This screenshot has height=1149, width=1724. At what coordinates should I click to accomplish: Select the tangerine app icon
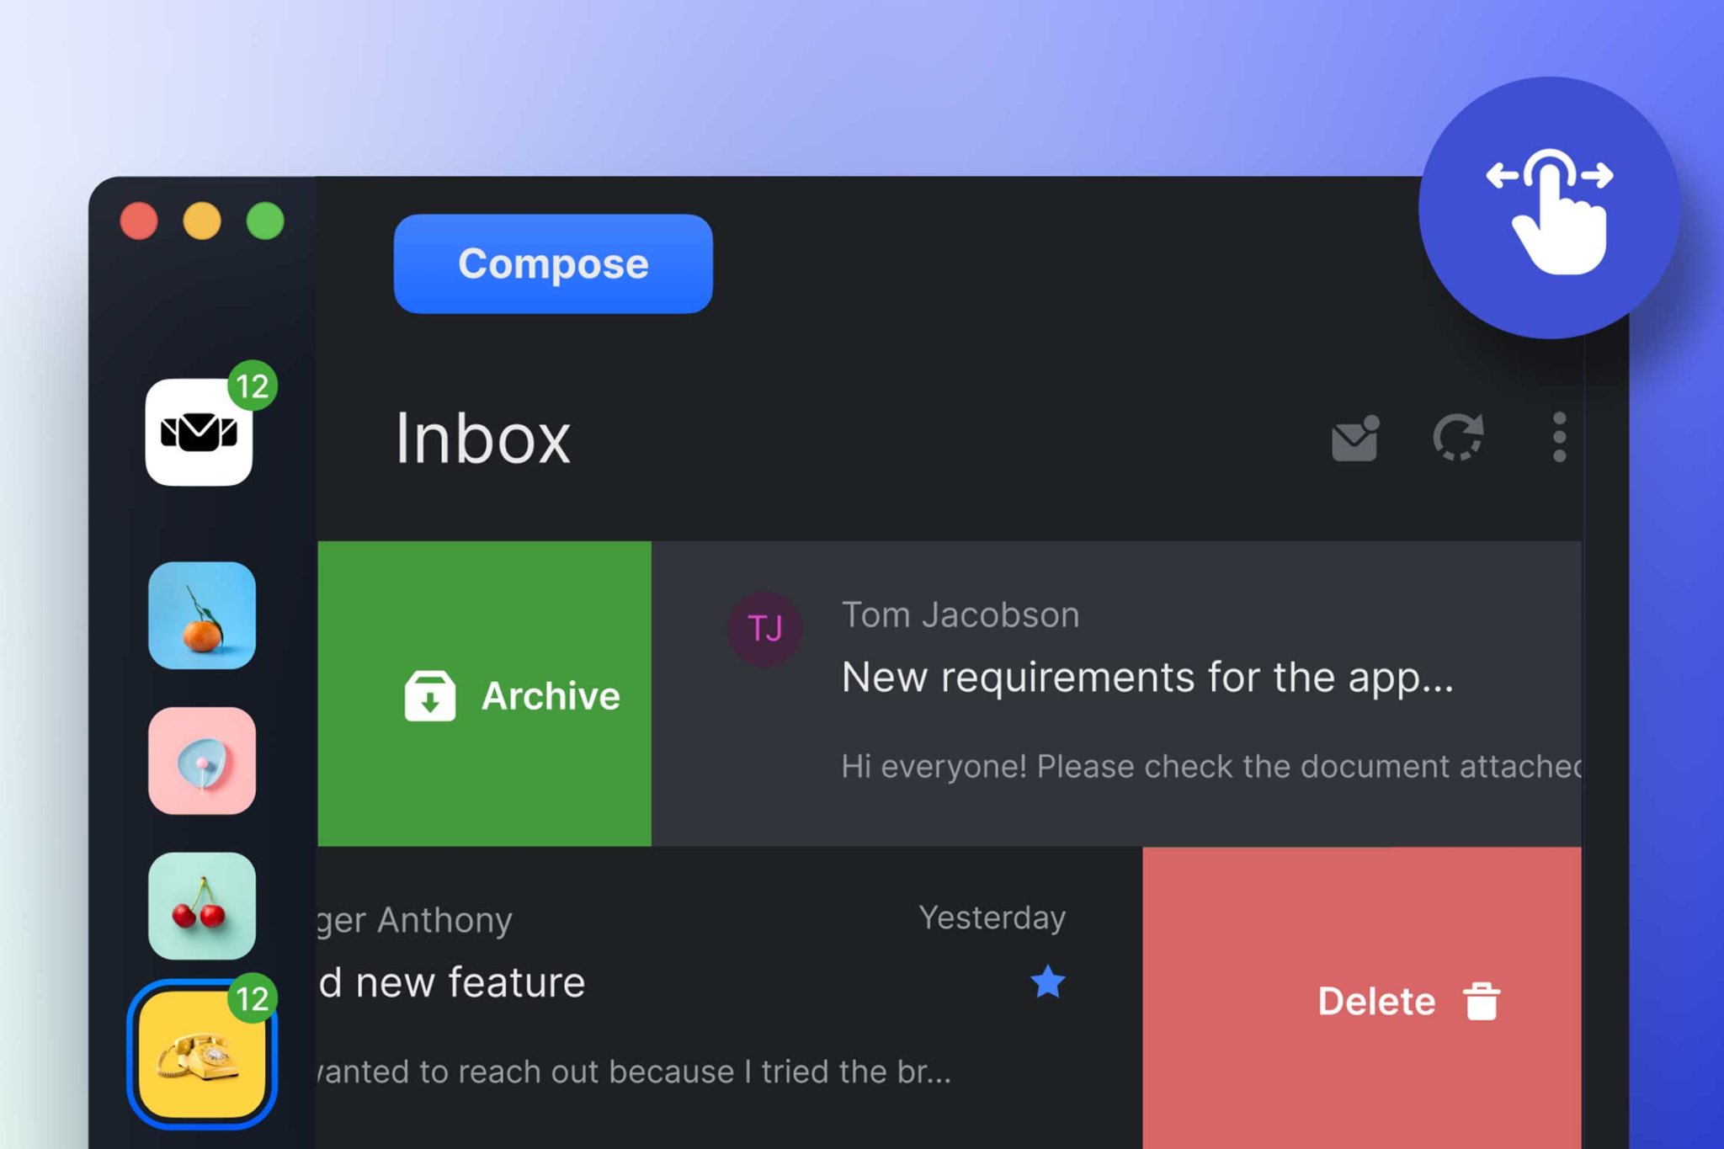[201, 615]
